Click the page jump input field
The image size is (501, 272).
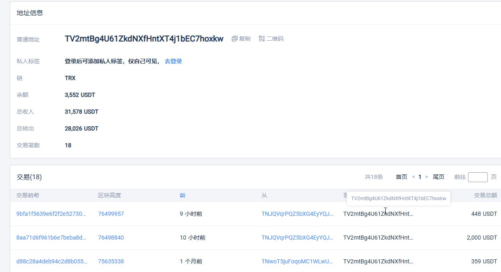point(478,177)
